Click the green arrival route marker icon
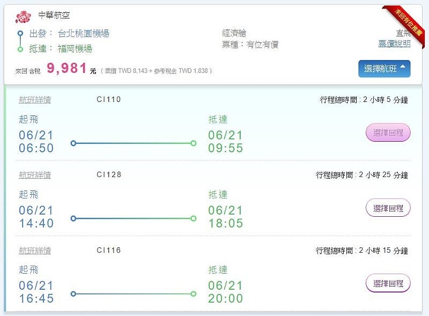 [20, 49]
